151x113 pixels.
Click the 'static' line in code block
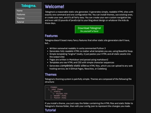tap(57, 92)
